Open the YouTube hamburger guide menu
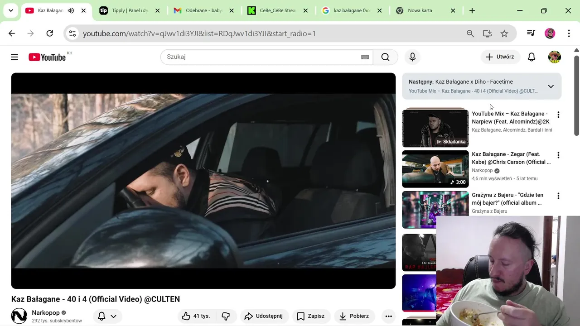The image size is (580, 326). [14, 57]
